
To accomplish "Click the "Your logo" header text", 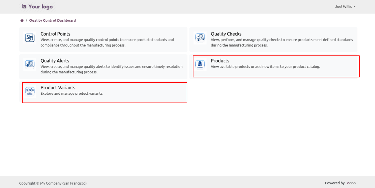I will [41, 7].
